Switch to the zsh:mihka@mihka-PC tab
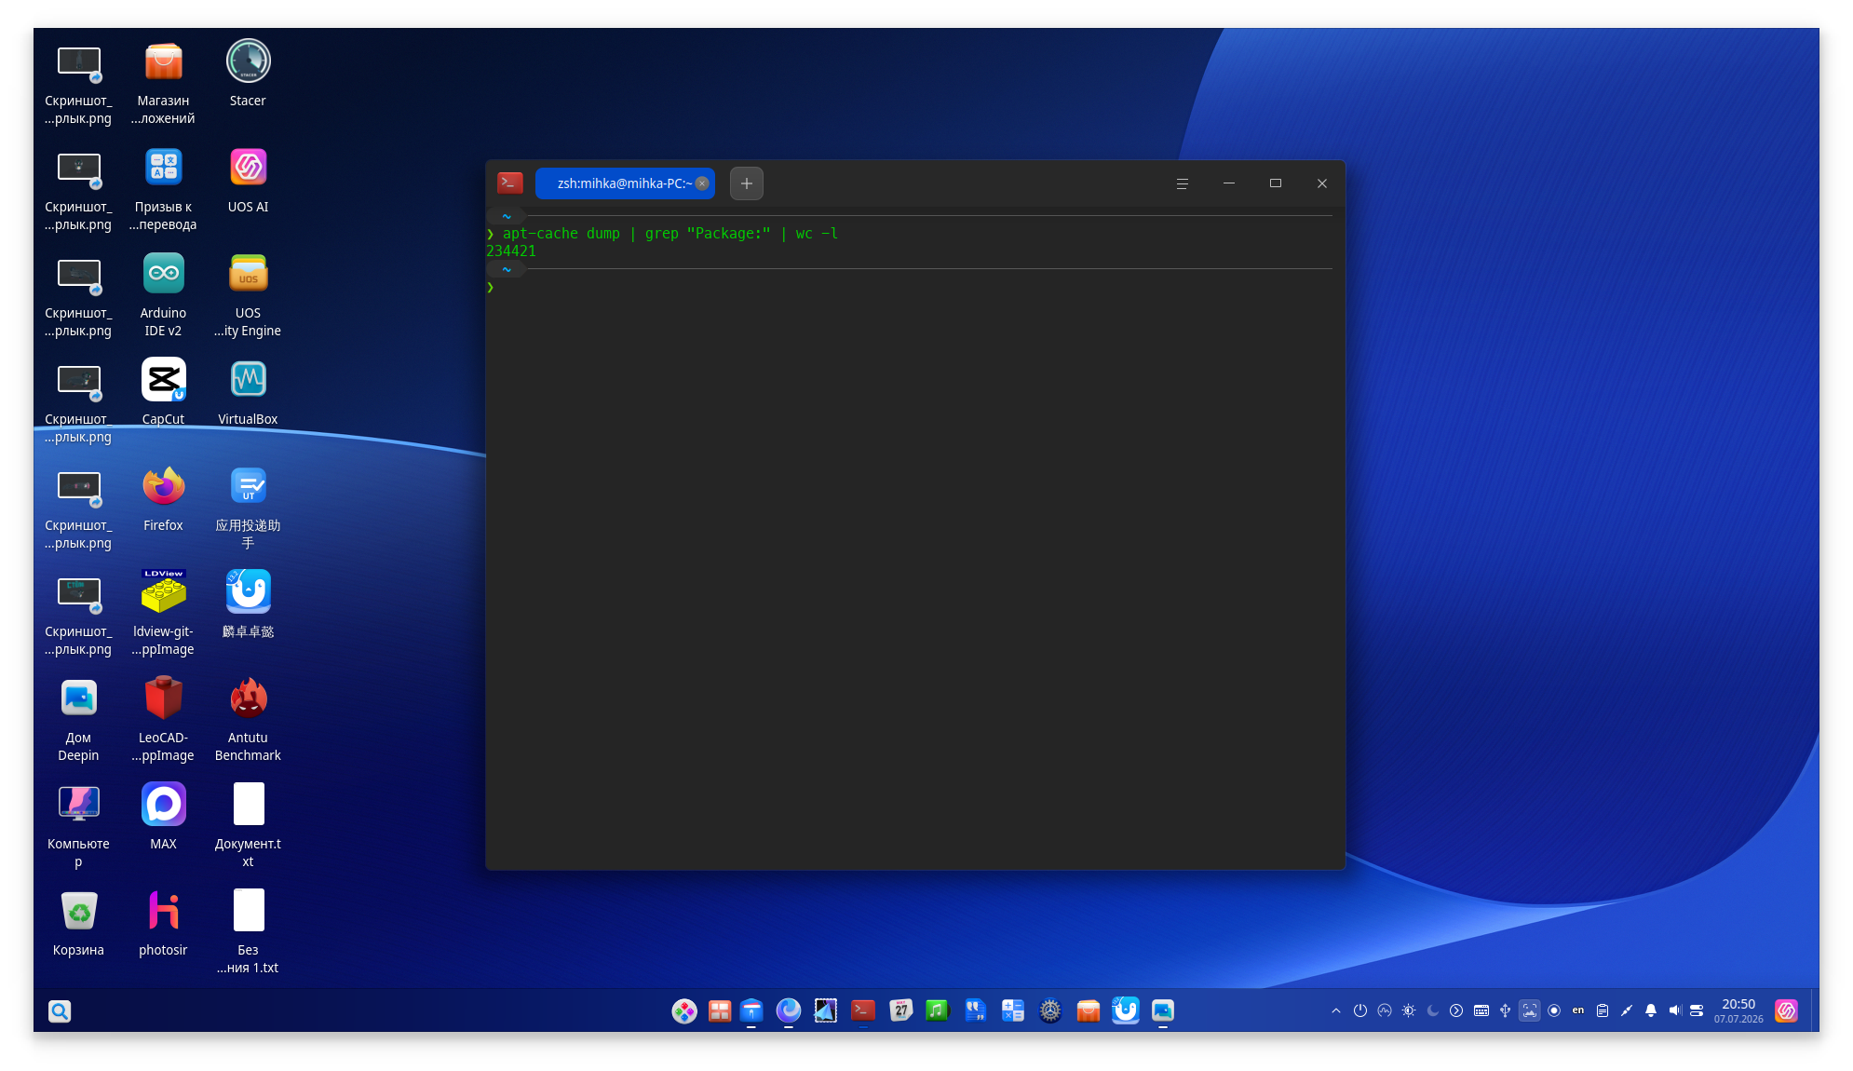This screenshot has width=1853, height=1071. (x=624, y=183)
